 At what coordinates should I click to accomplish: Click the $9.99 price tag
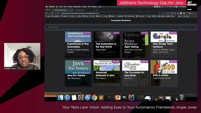pos(116,33)
